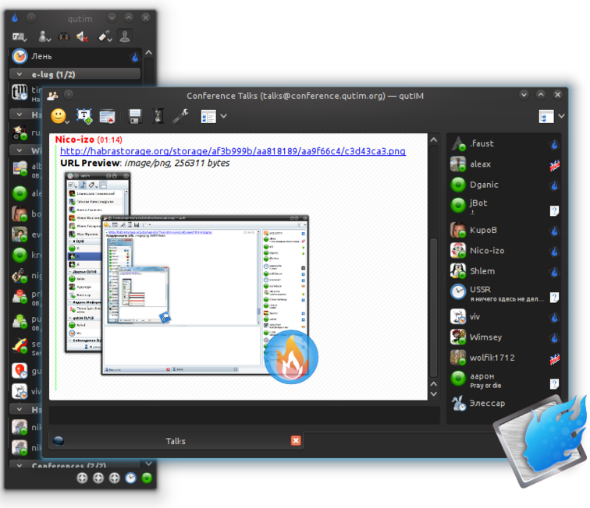This screenshot has width=590, height=508.
Task: Select participant Nico-izo in user list
Action: (505, 251)
